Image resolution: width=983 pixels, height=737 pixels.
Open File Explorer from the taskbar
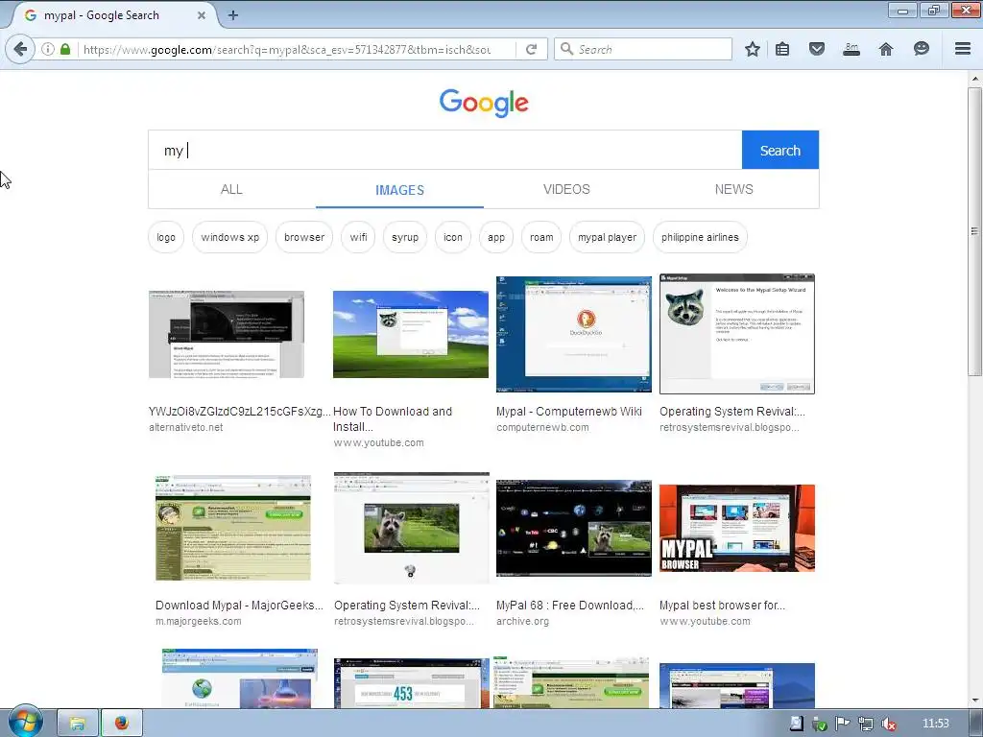[x=78, y=724]
